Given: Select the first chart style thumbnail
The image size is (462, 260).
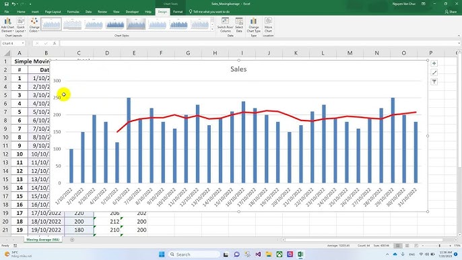Looking at the screenshot, I should click(51, 24).
